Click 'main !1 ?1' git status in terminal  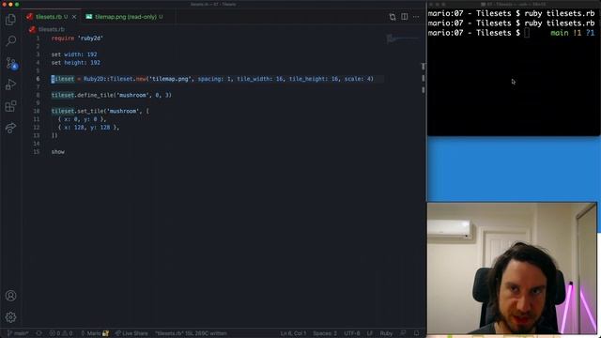coord(572,33)
